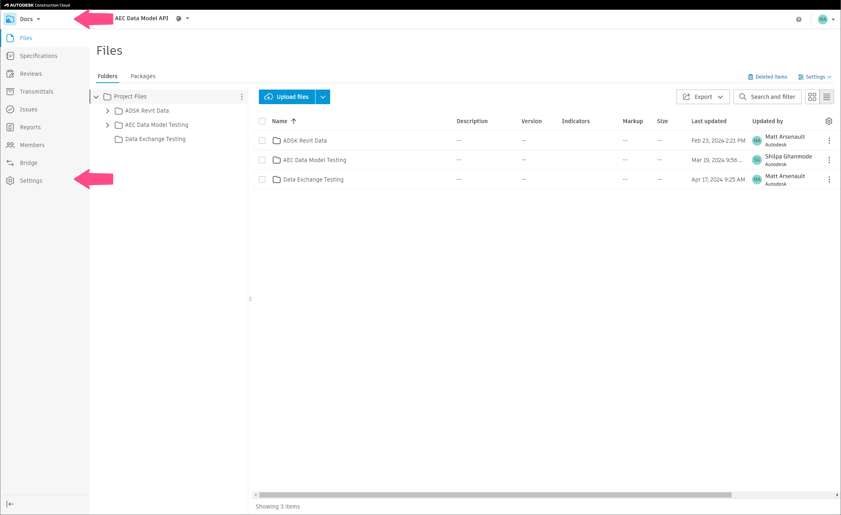Switch to grid thumbnail view
This screenshot has height=515, width=841.
(x=812, y=97)
